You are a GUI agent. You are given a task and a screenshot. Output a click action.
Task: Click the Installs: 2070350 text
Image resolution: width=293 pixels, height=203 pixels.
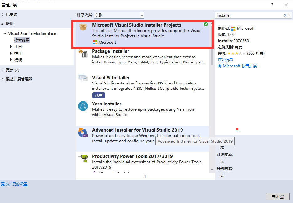233,41
